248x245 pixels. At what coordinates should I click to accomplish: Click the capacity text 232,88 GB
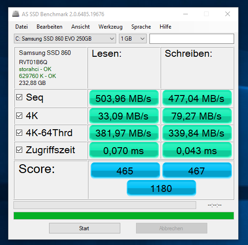pos(32,83)
